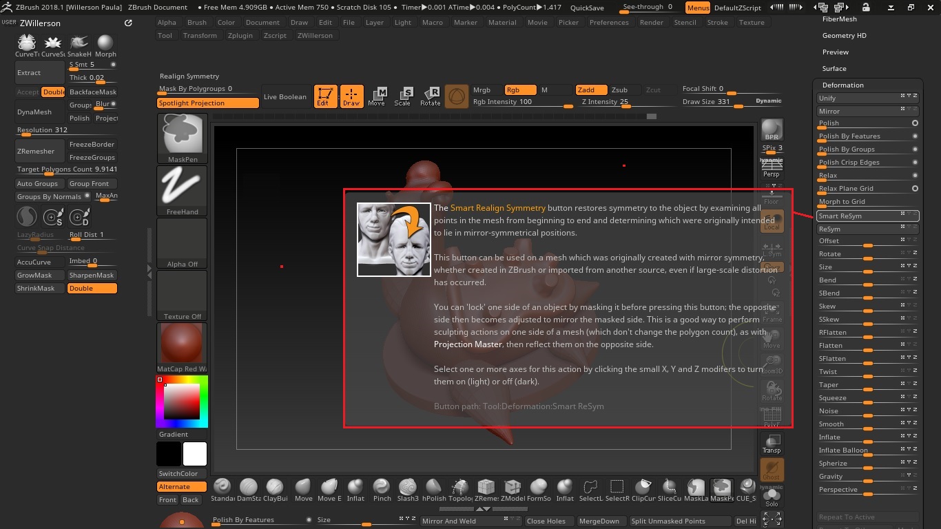941x529 pixels.
Task: Expand the Geometry HD subpalette
Action: tap(844, 35)
